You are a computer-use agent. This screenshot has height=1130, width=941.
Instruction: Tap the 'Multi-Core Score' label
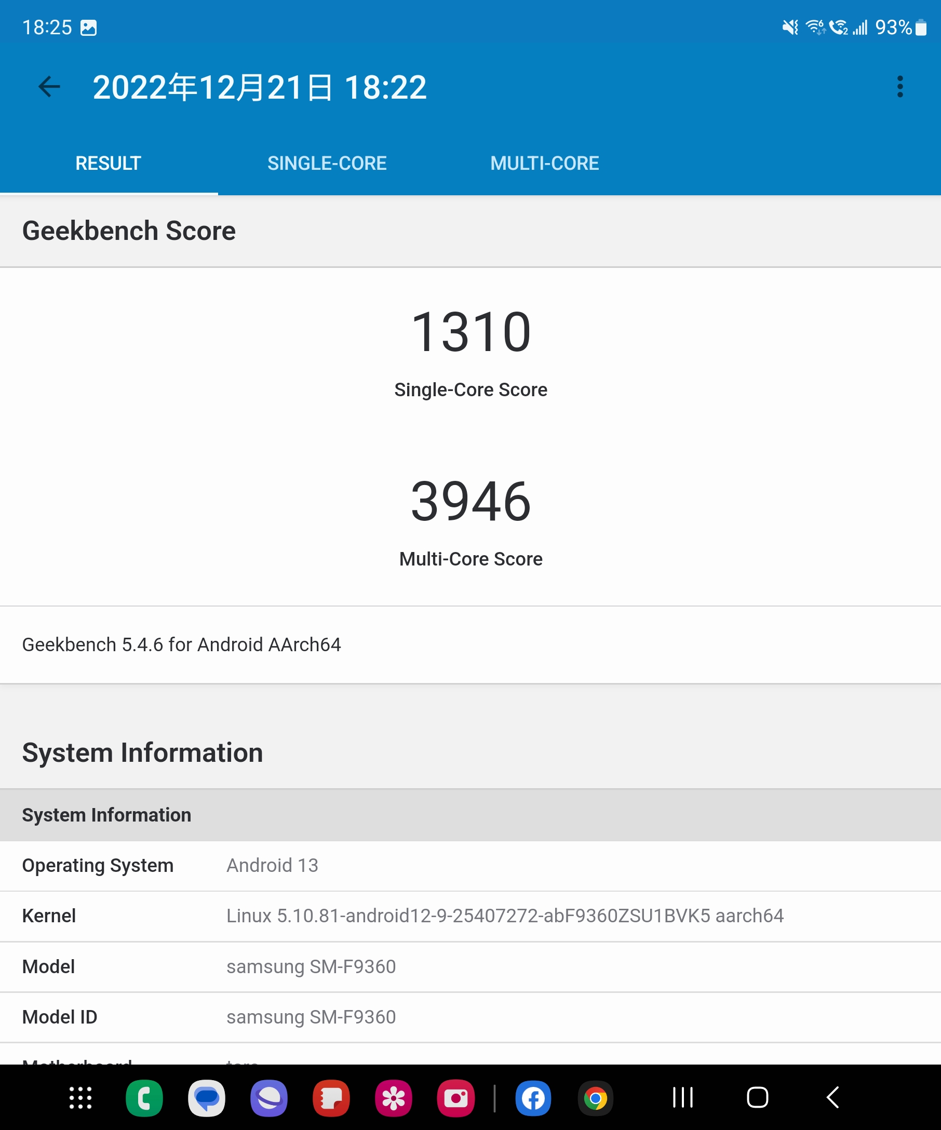471,559
